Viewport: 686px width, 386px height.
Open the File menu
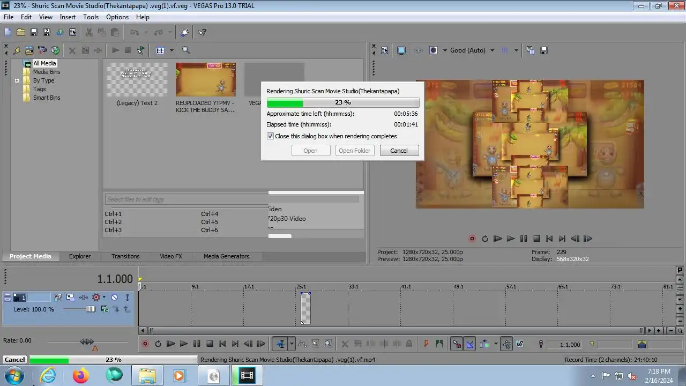(9, 17)
